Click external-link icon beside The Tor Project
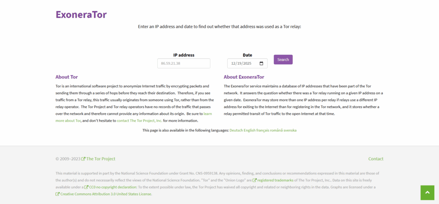439x204 pixels. click(x=83, y=159)
